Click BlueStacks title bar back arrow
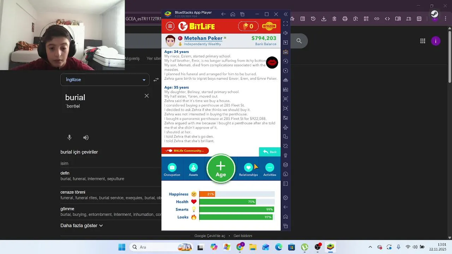 click(x=223, y=14)
